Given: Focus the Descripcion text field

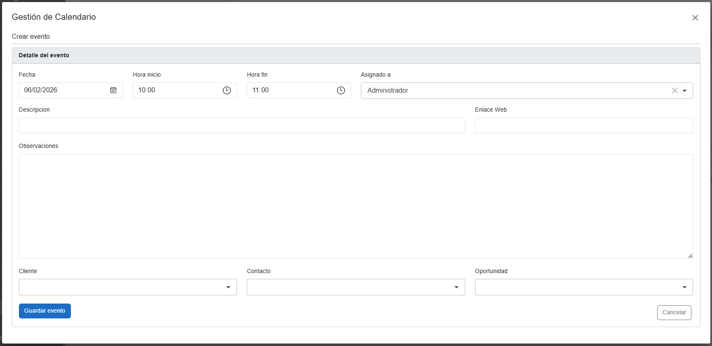Looking at the screenshot, I should pos(242,126).
